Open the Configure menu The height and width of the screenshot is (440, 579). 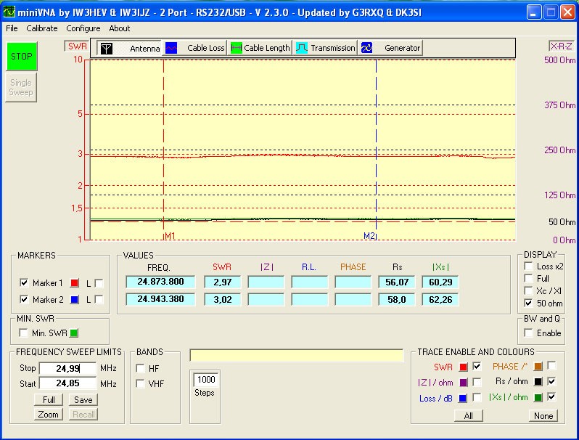(83, 28)
